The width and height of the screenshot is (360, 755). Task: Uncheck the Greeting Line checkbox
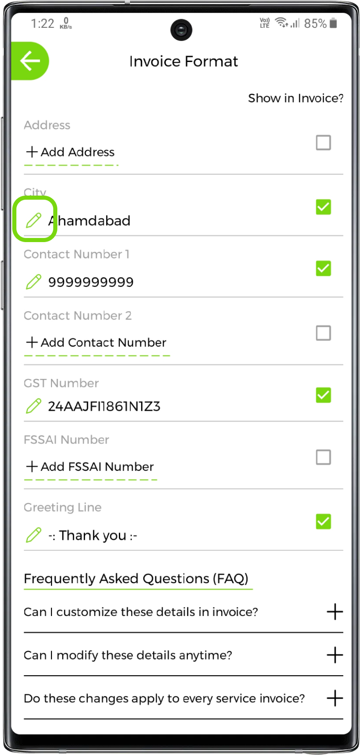pos(323,521)
